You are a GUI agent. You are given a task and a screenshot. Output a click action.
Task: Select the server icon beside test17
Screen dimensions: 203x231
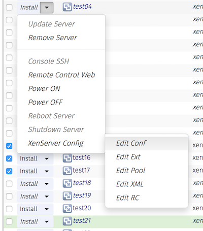(x=67, y=171)
